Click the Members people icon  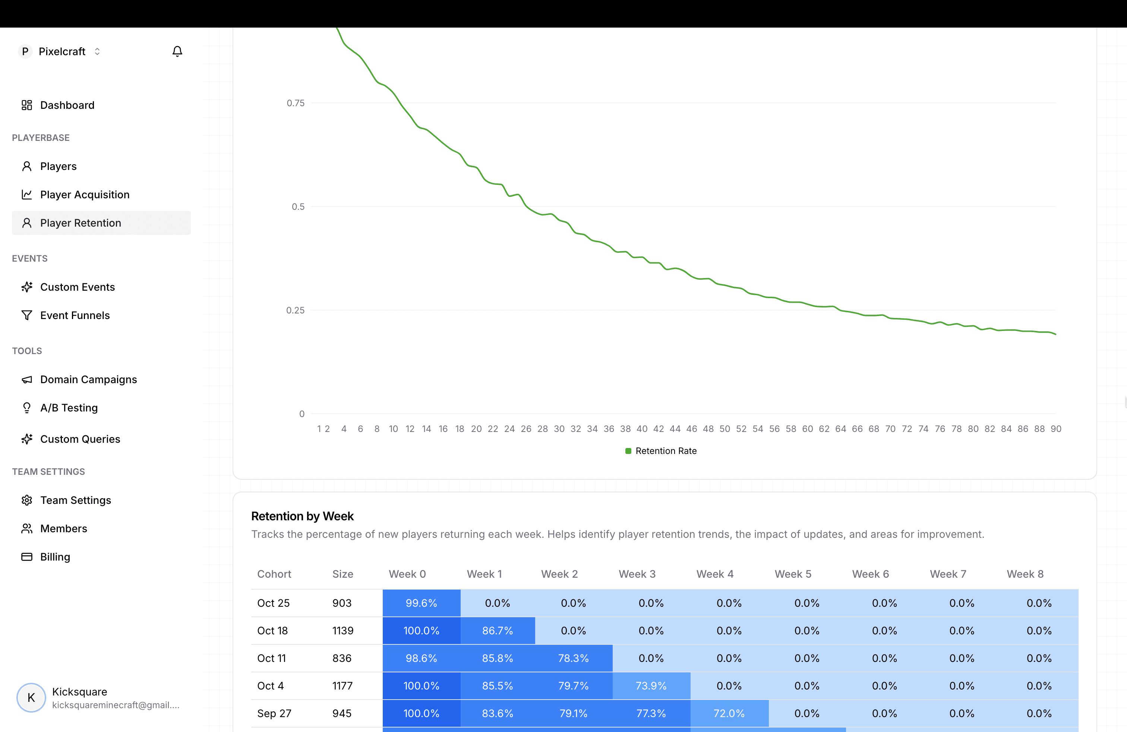pos(27,529)
